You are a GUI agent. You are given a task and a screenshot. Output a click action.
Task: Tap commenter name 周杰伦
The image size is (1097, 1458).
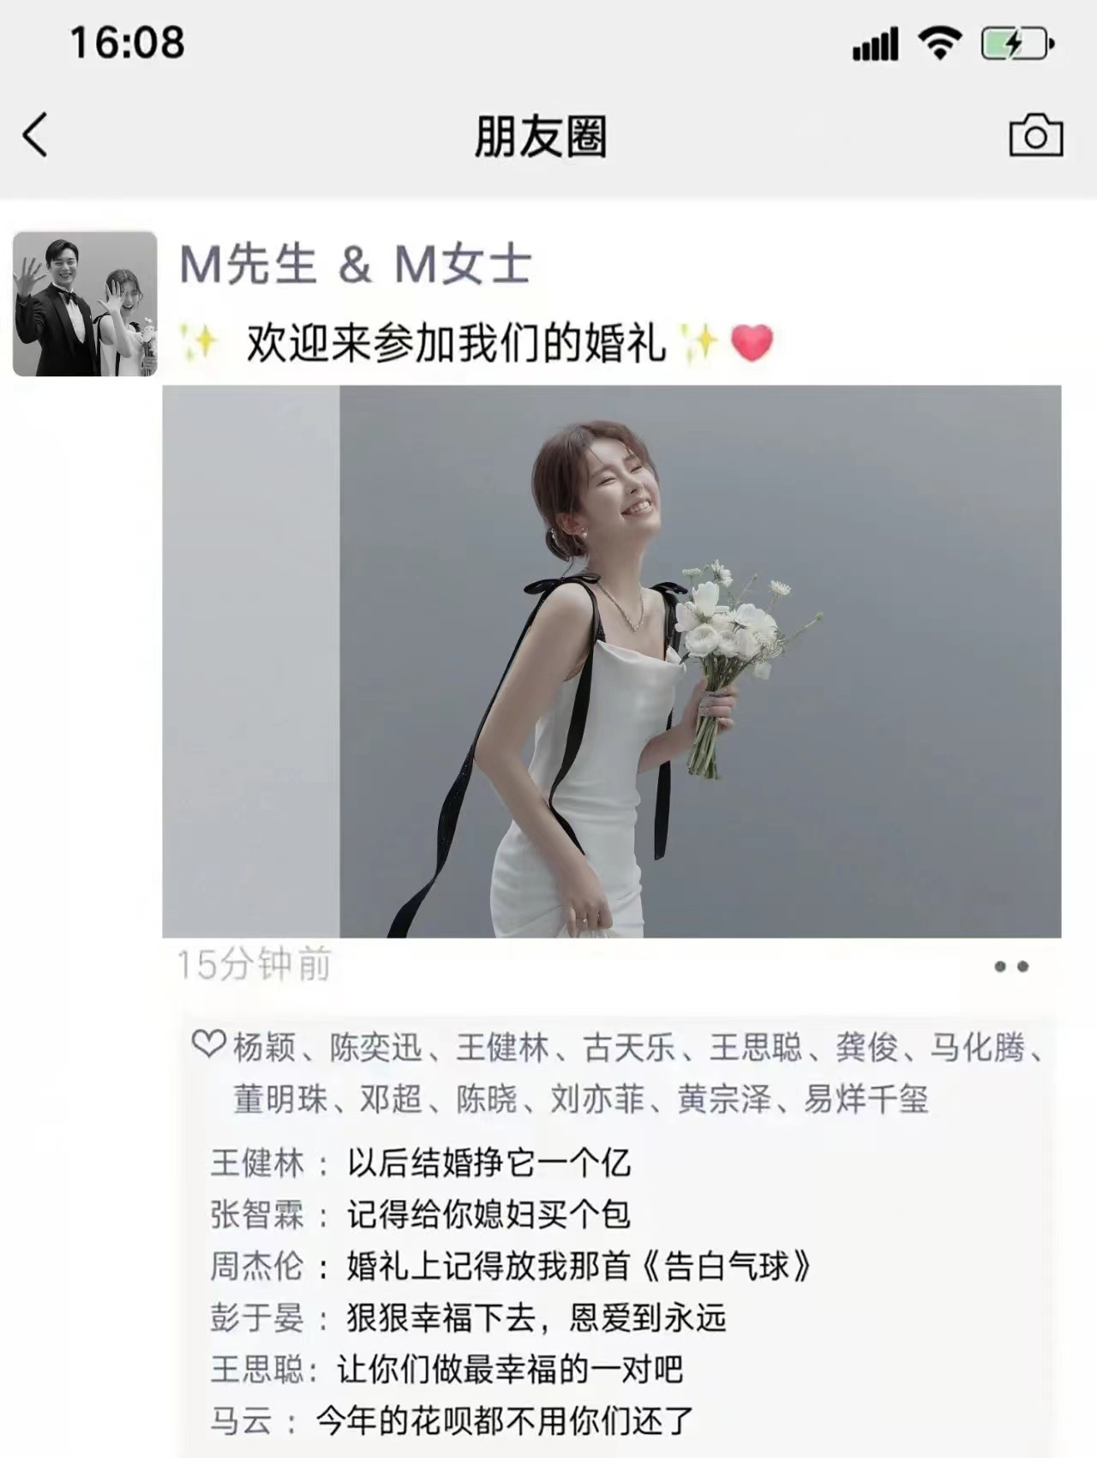(x=257, y=1266)
